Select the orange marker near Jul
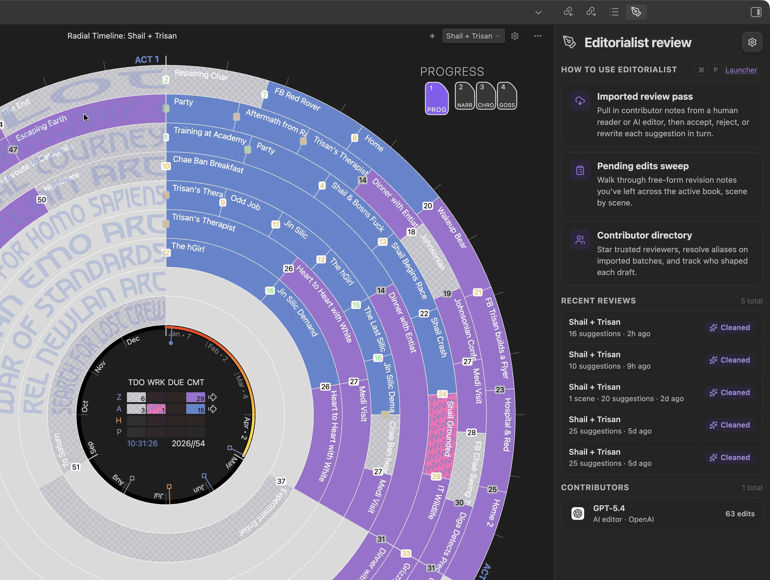770x580 pixels. click(169, 487)
